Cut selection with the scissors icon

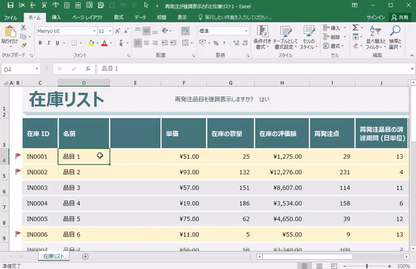coord(24,28)
